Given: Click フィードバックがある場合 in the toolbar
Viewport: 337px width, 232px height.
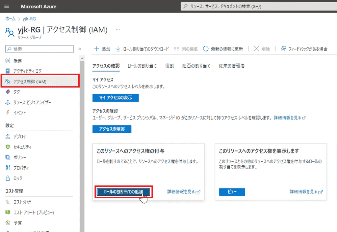Looking at the screenshot, I should (x=308, y=49).
